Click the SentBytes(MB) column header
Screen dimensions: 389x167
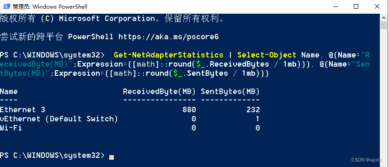point(230,91)
